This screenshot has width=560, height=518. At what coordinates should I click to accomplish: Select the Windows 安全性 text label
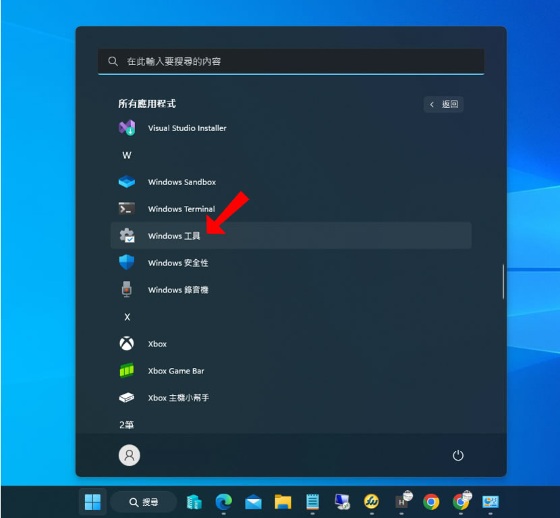point(178,263)
